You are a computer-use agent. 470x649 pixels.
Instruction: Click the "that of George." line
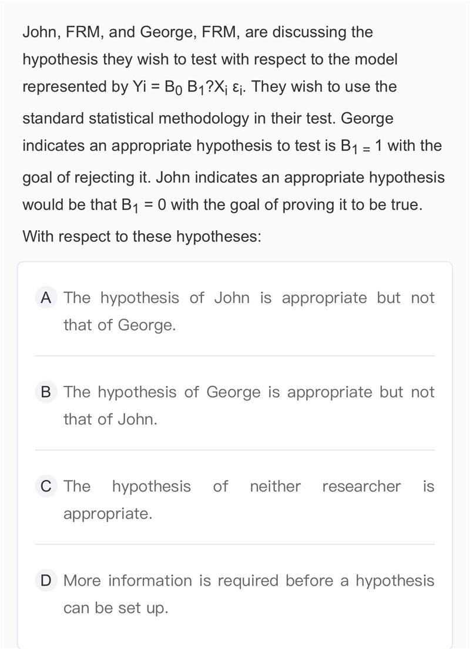pos(120,325)
